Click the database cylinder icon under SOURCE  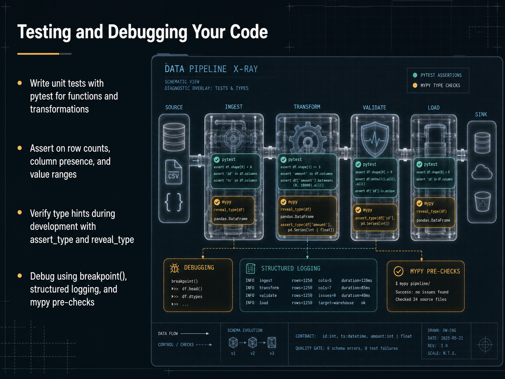(174, 136)
